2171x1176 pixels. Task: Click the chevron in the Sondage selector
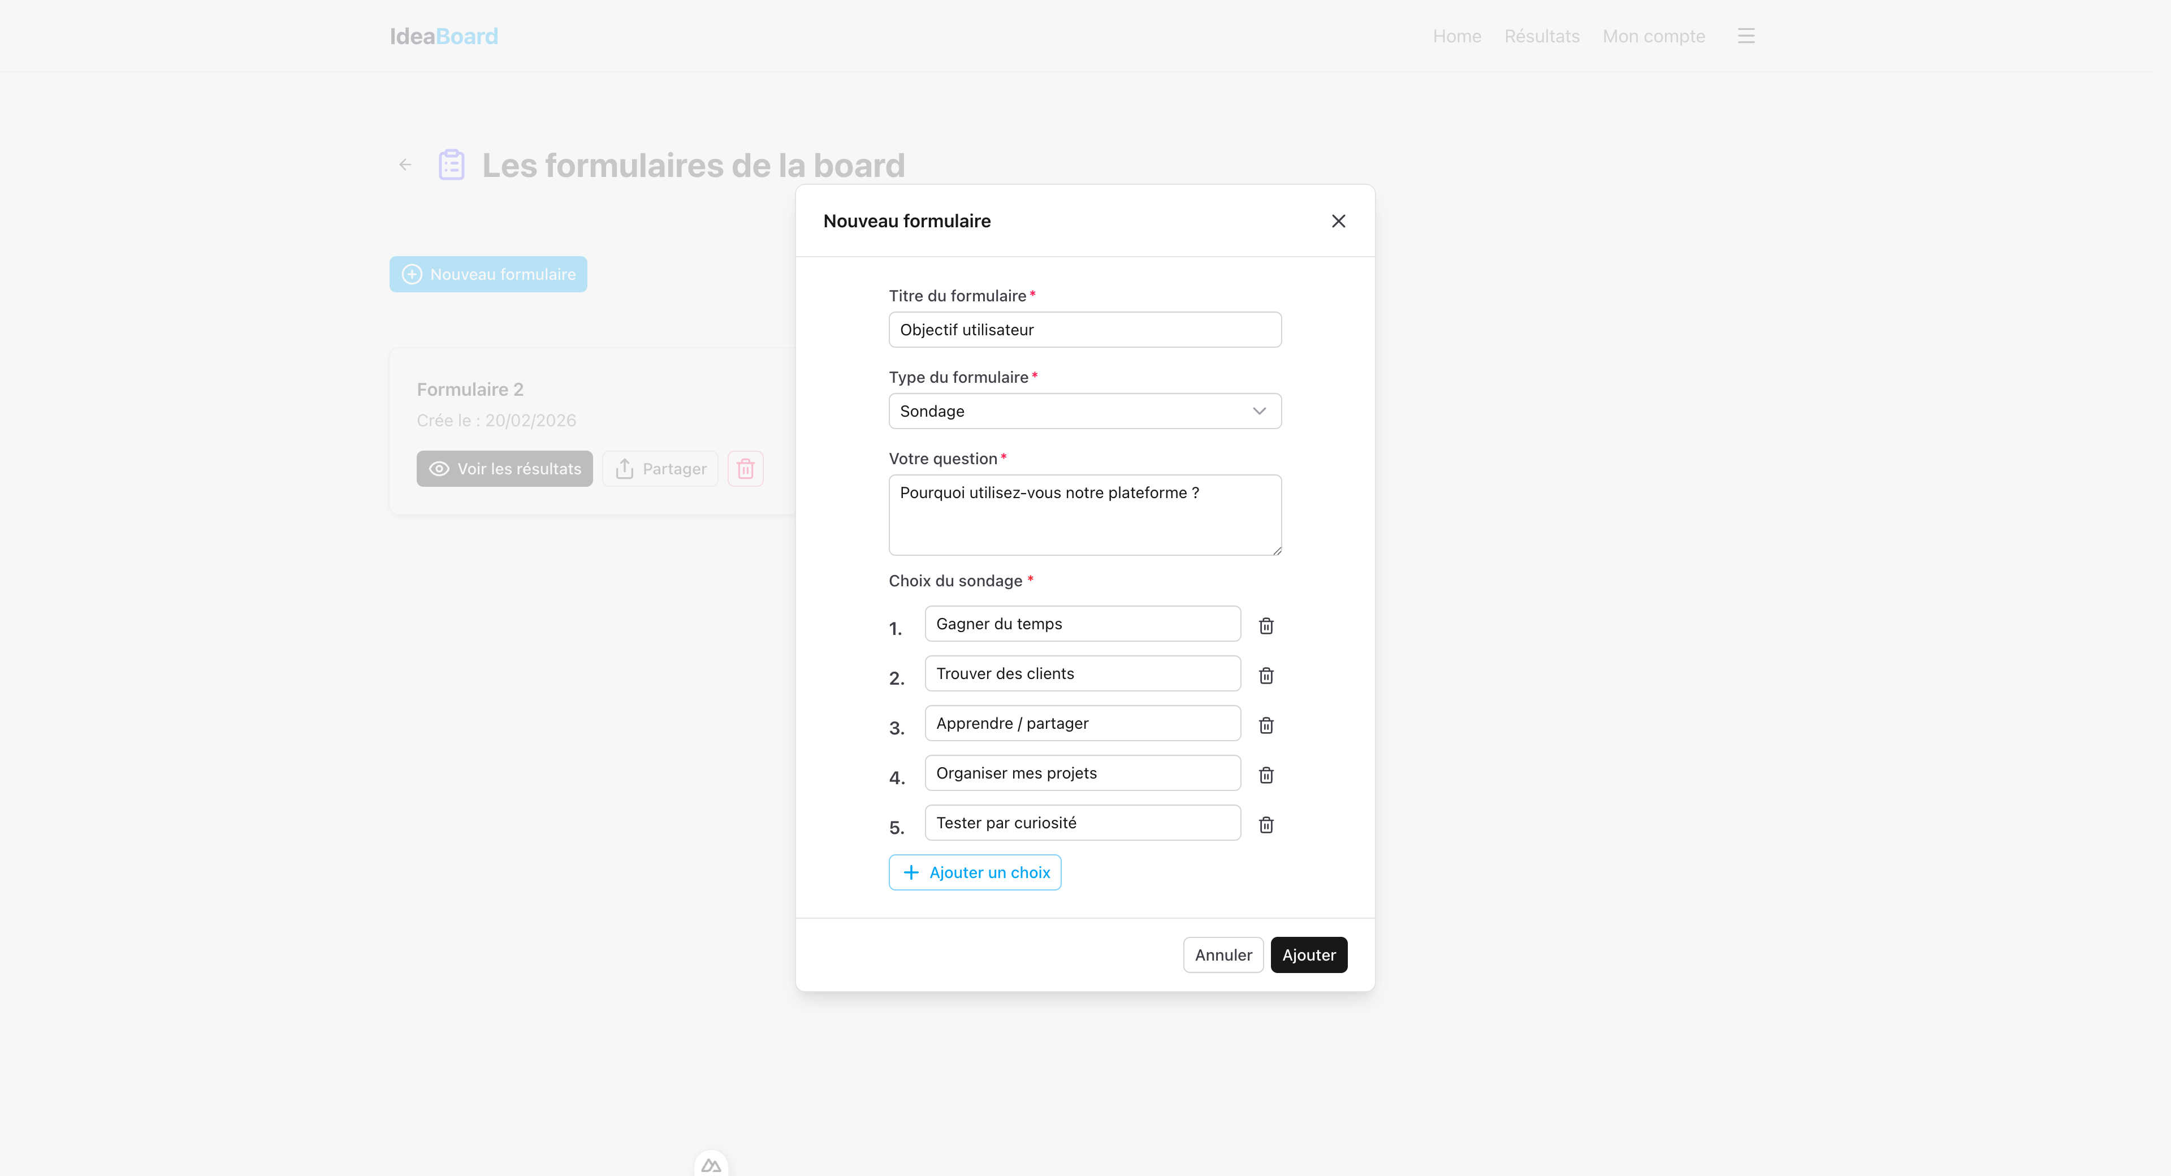point(1259,412)
